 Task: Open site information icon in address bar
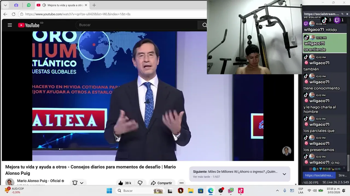click(x=22, y=14)
